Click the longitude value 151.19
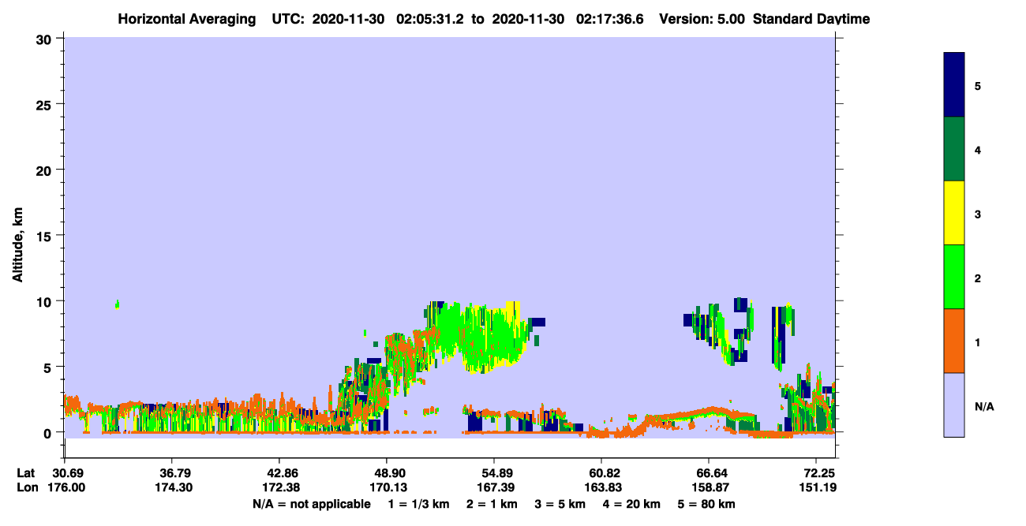Image resolution: width=1026 pixels, height=526 pixels. (x=819, y=487)
